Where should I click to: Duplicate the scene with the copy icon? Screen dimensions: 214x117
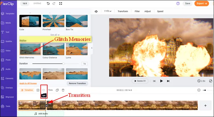(x=57, y=90)
